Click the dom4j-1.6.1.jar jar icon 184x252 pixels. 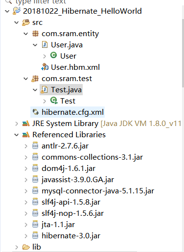coord(35,168)
